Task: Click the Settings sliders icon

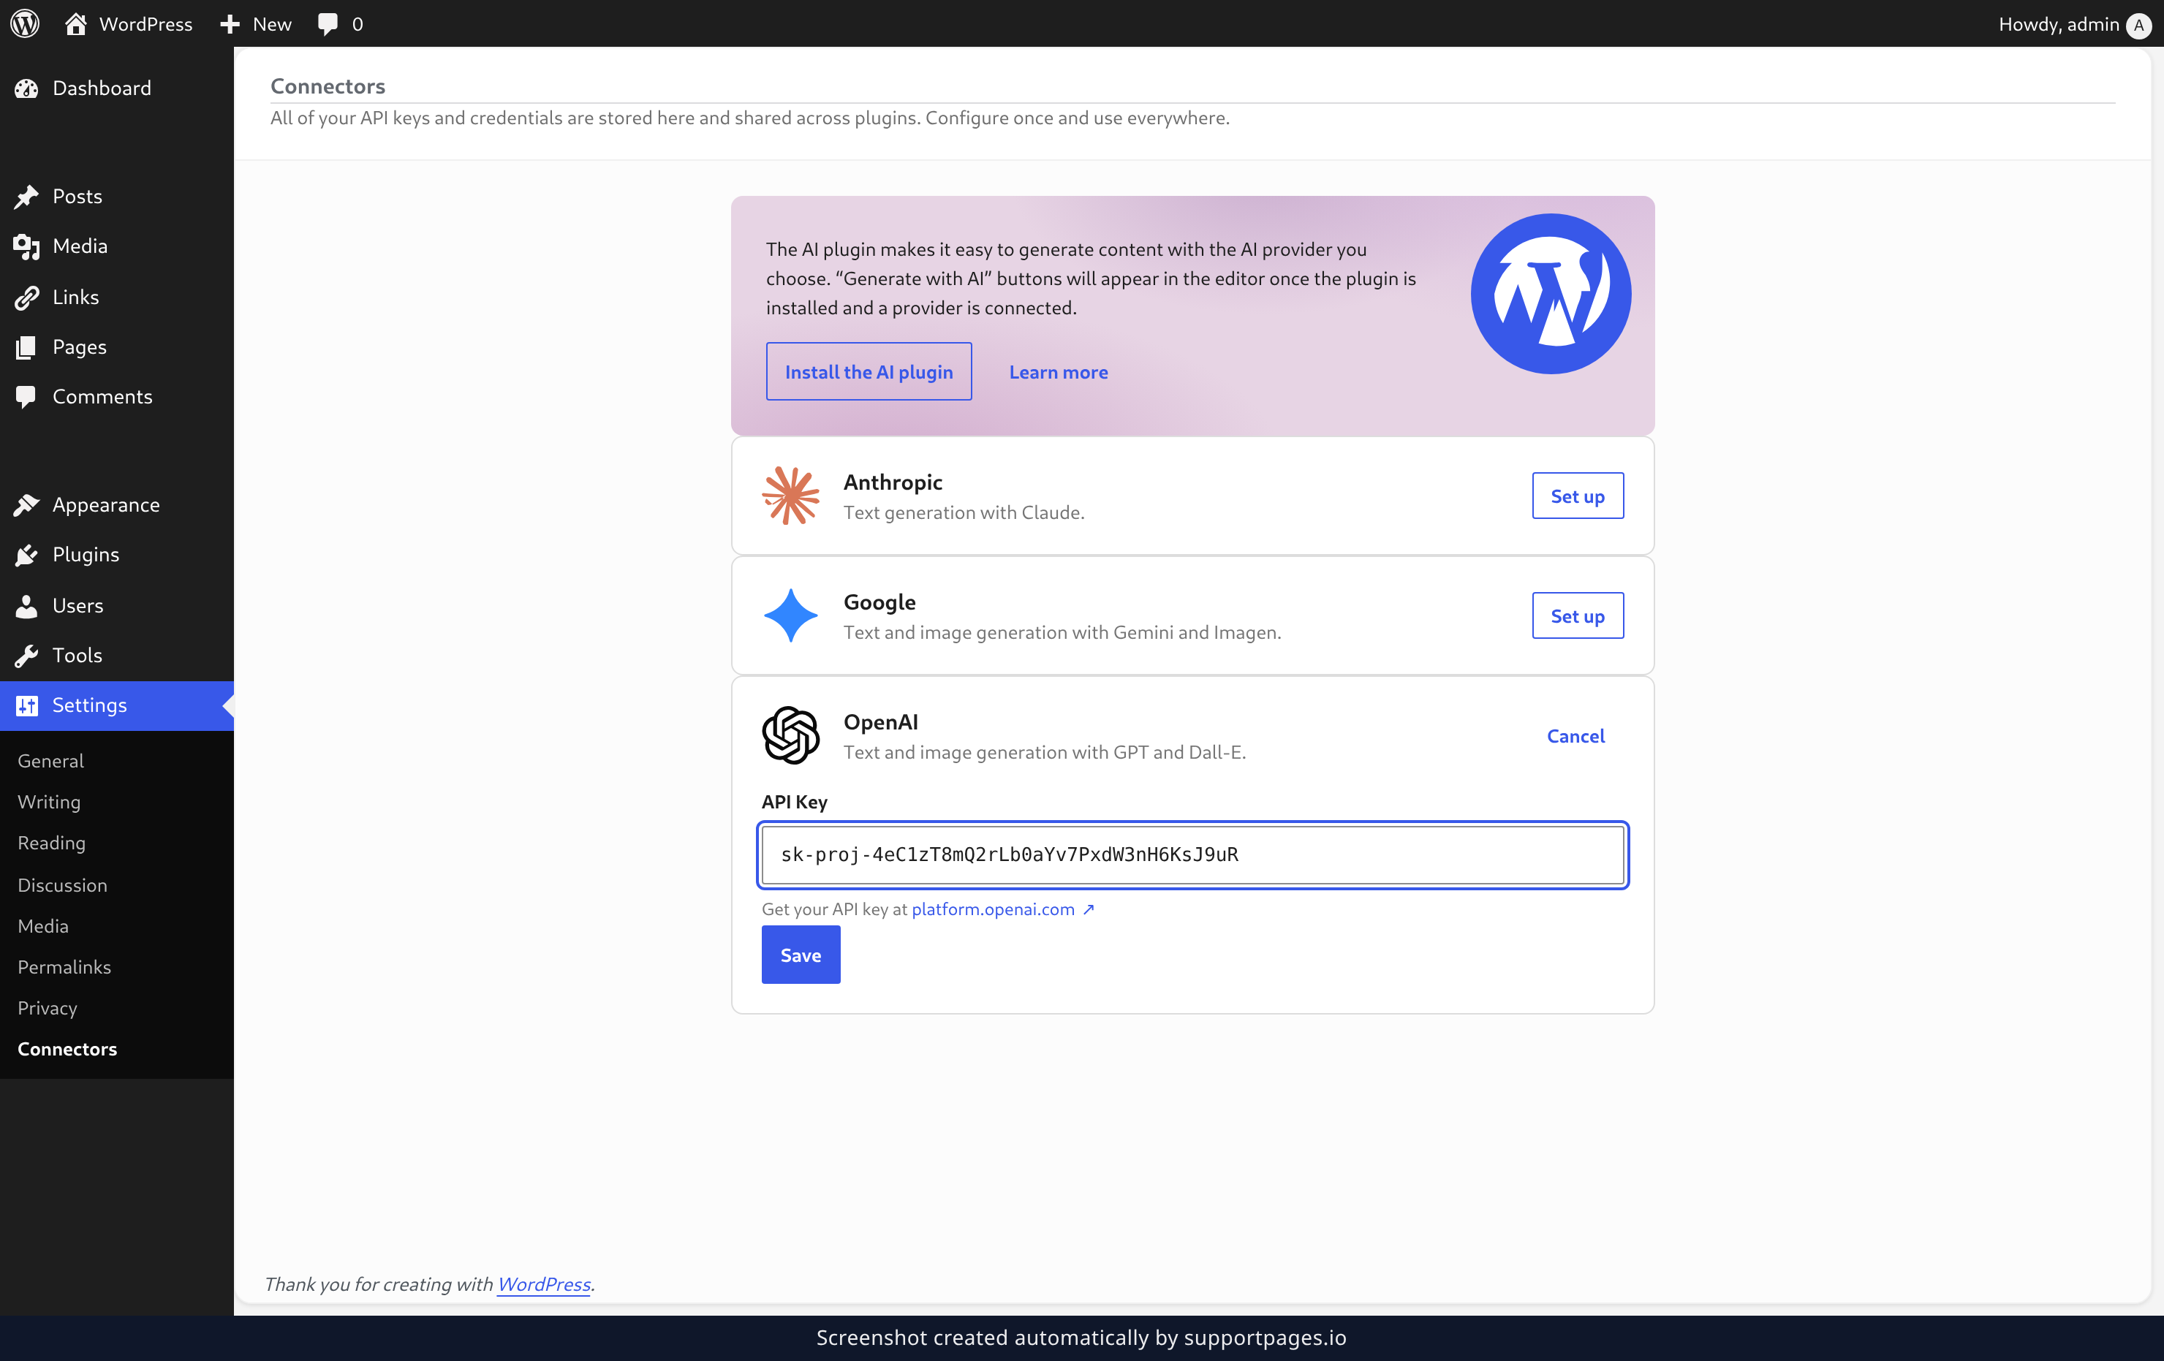Action: click(x=26, y=705)
